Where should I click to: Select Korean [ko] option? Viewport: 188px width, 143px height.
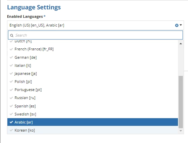[x=92, y=130]
